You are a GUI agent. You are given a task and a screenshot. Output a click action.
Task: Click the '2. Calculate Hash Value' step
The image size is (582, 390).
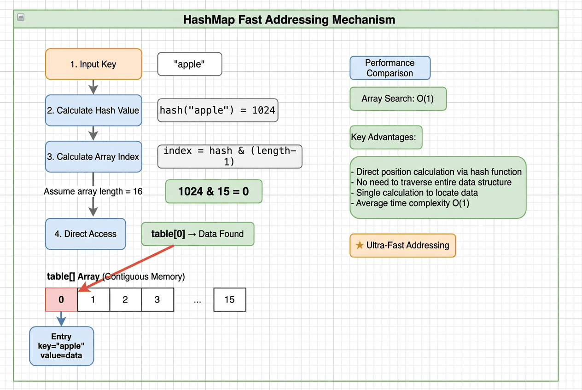coord(93,110)
